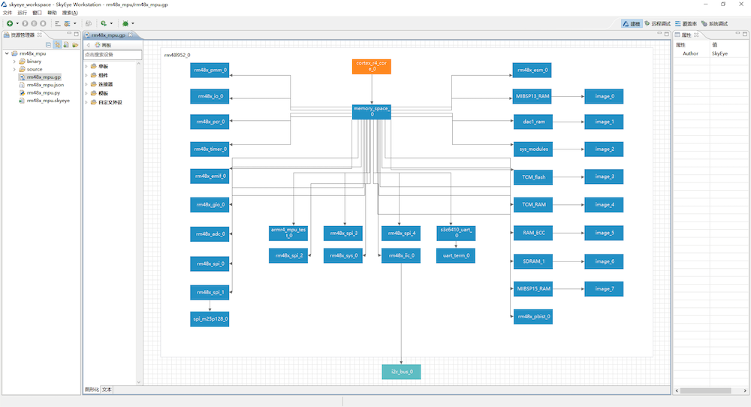Image resolution: width=751 pixels, height=407 pixels.
Task: Select the image_7 block
Action: pos(604,289)
